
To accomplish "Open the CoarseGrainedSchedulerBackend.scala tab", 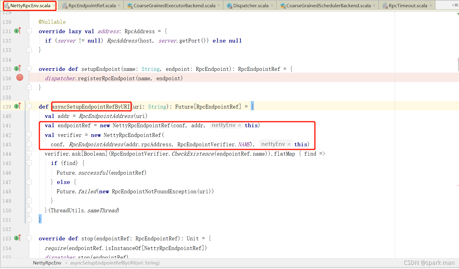I will [x=328, y=6].
